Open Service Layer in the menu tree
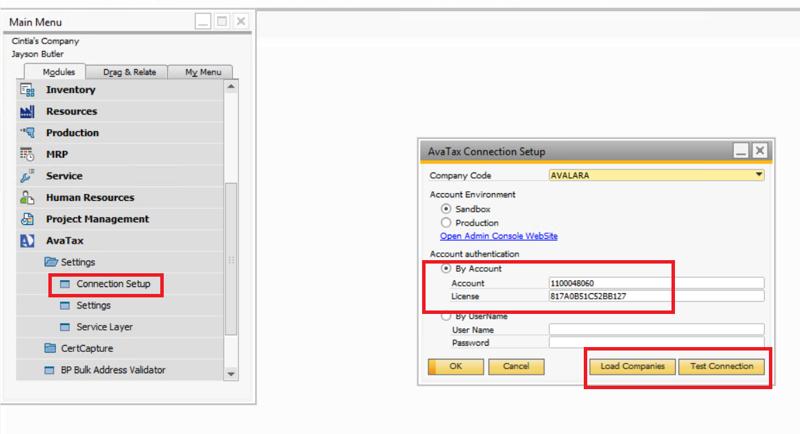Viewport: 800px width, 434px height. coord(104,327)
